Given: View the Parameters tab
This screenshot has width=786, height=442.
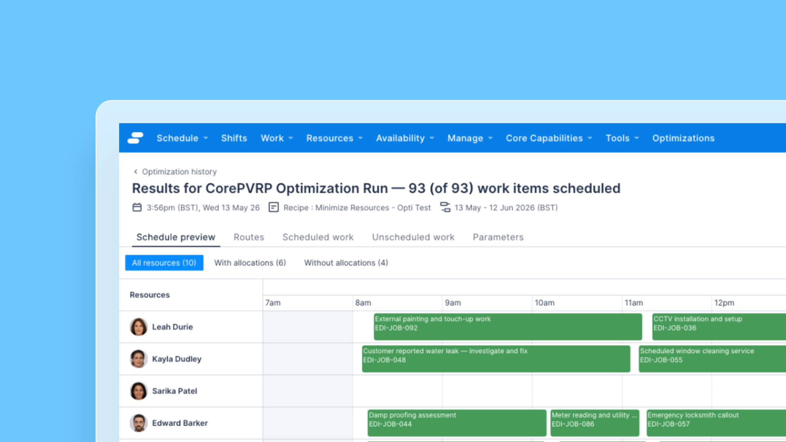Looking at the screenshot, I should (498, 237).
